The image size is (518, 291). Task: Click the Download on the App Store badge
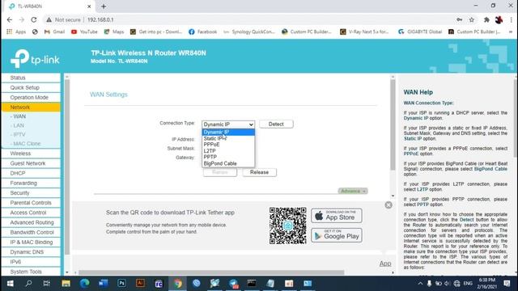click(x=337, y=216)
